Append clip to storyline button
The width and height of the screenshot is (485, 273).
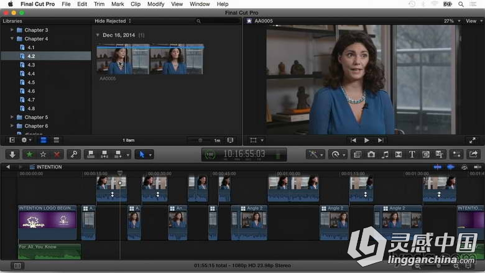pyautogui.click(x=118, y=154)
